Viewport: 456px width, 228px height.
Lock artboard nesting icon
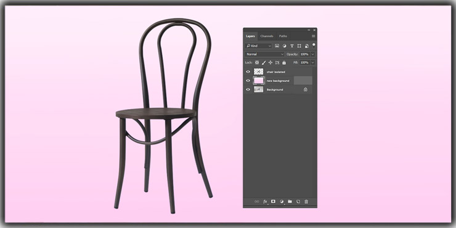[x=277, y=62]
